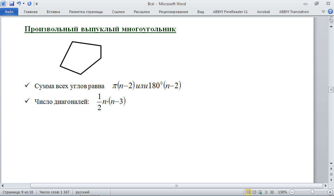Save the document with the floppy disk icon

click(12, 4)
